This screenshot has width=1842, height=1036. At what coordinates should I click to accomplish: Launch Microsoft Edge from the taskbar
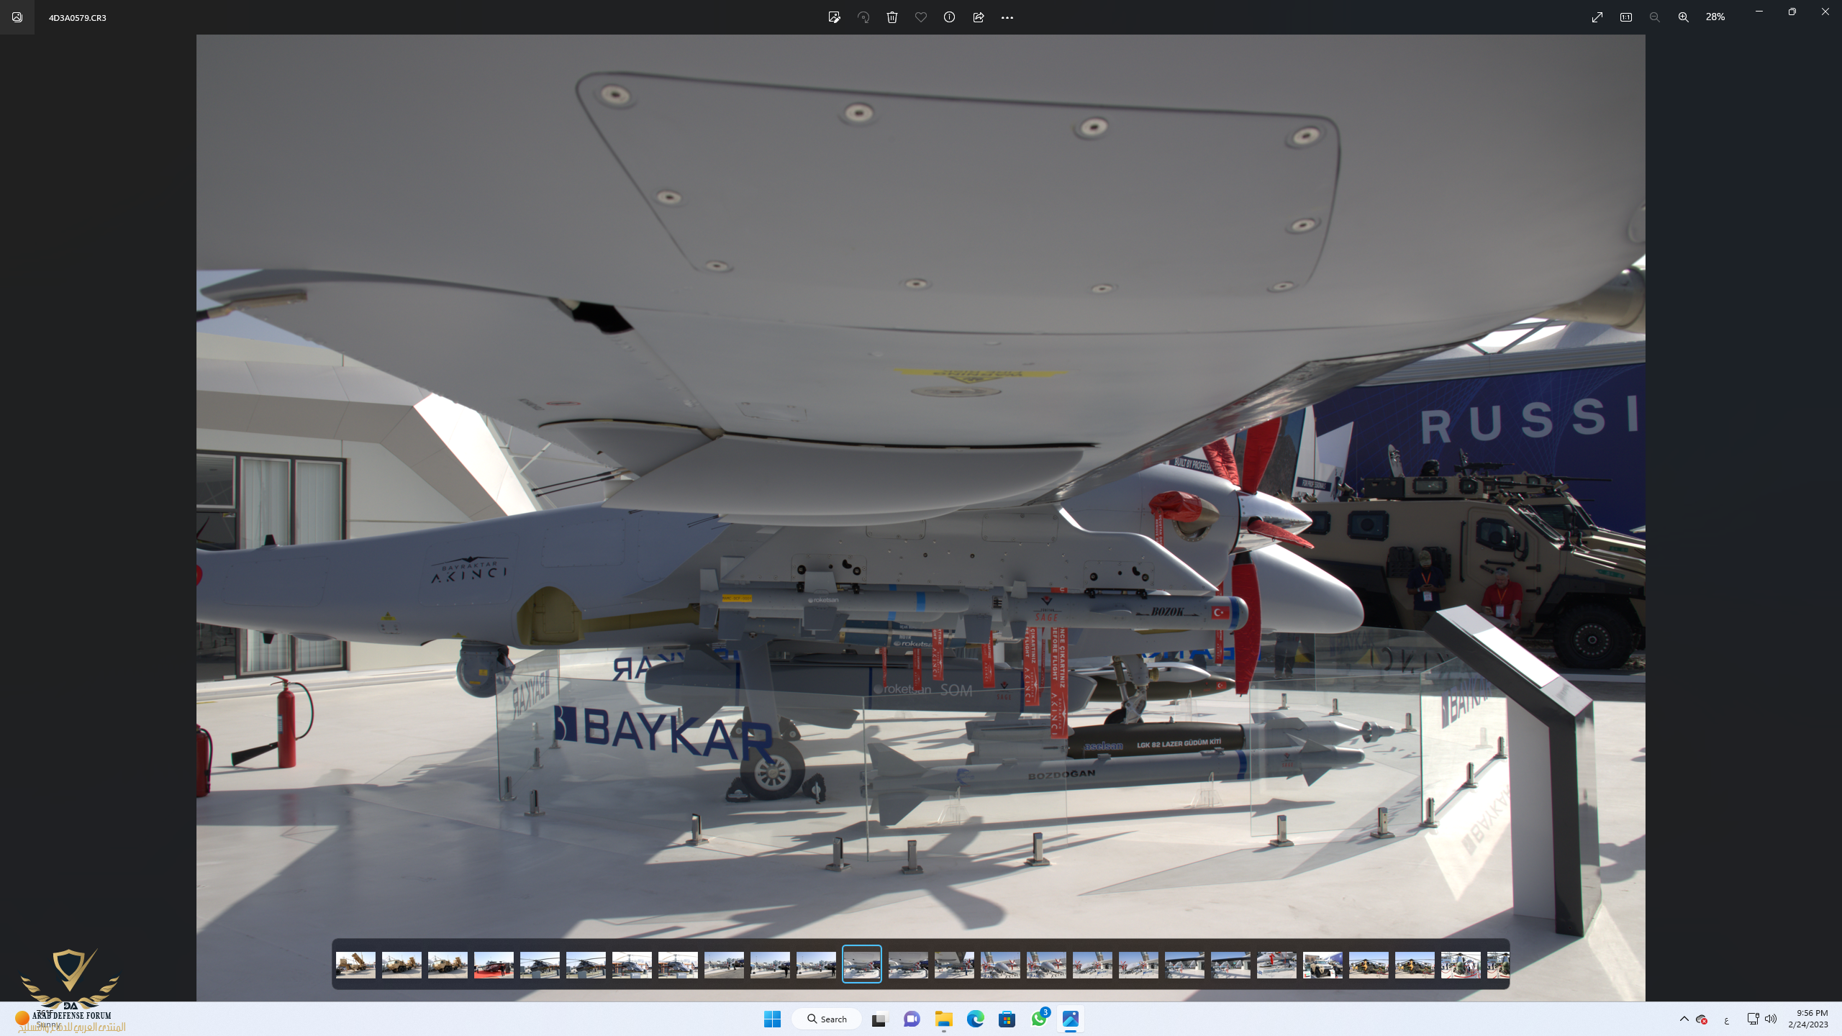(975, 1019)
